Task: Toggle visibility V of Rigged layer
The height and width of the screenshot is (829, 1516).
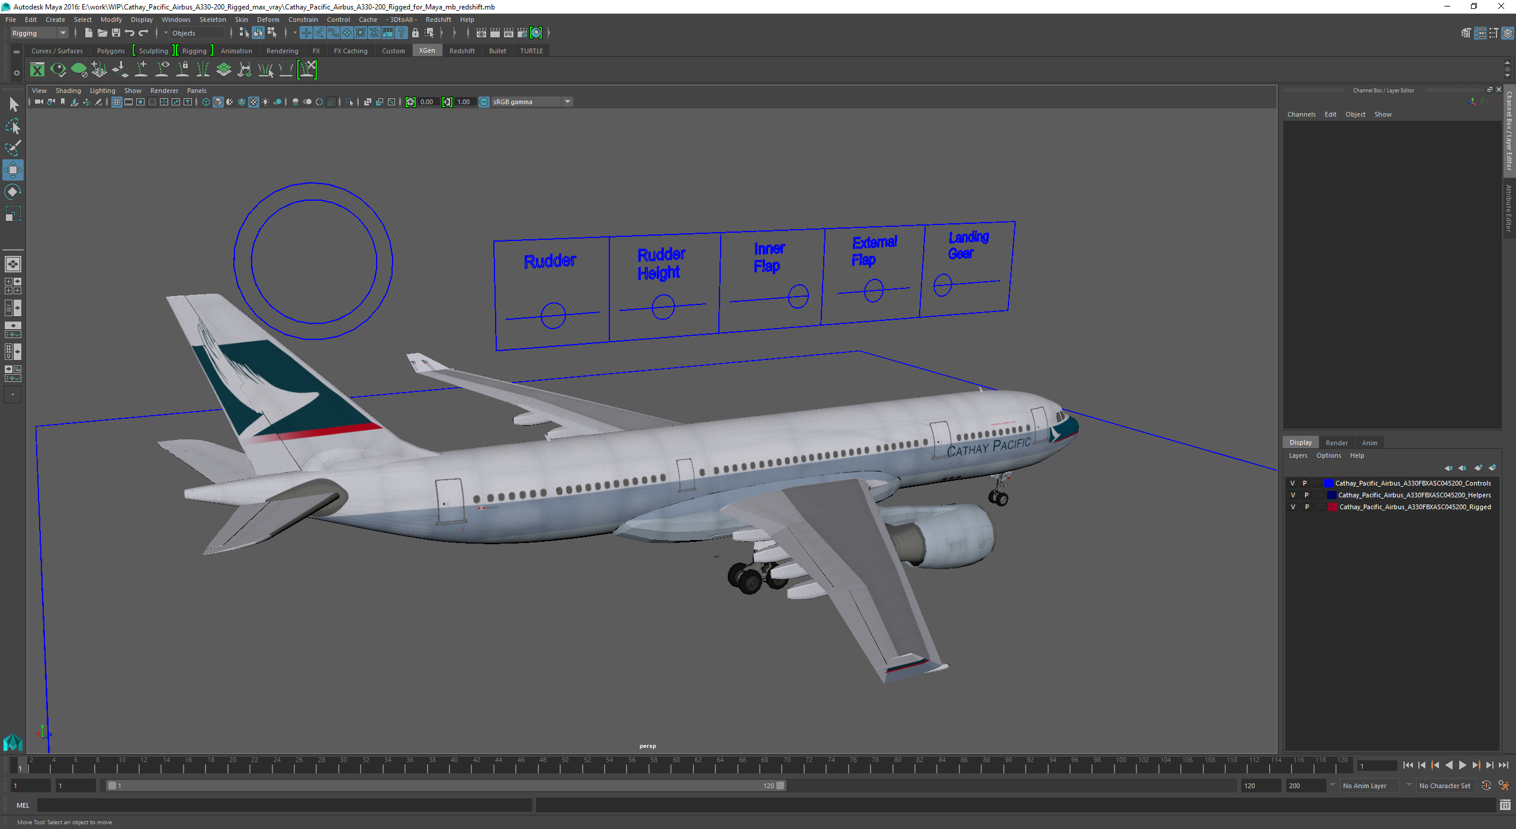Action: 1293,507
